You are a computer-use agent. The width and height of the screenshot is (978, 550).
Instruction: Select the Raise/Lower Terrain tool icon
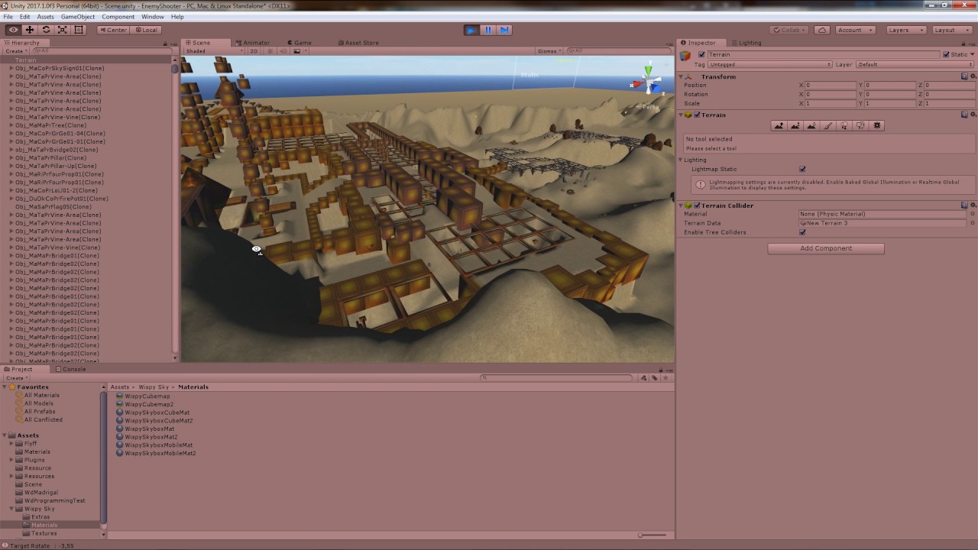(x=779, y=125)
